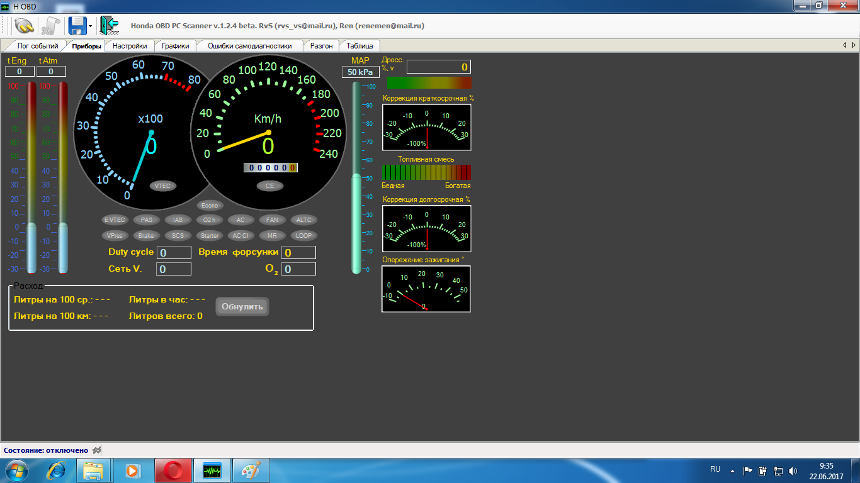
Task: Click the ALTC indicator lamp
Action: pyautogui.click(x=304, y=220)
